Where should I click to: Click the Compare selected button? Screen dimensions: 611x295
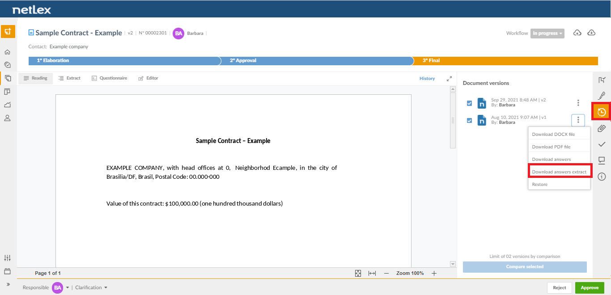tap(525, 267)
